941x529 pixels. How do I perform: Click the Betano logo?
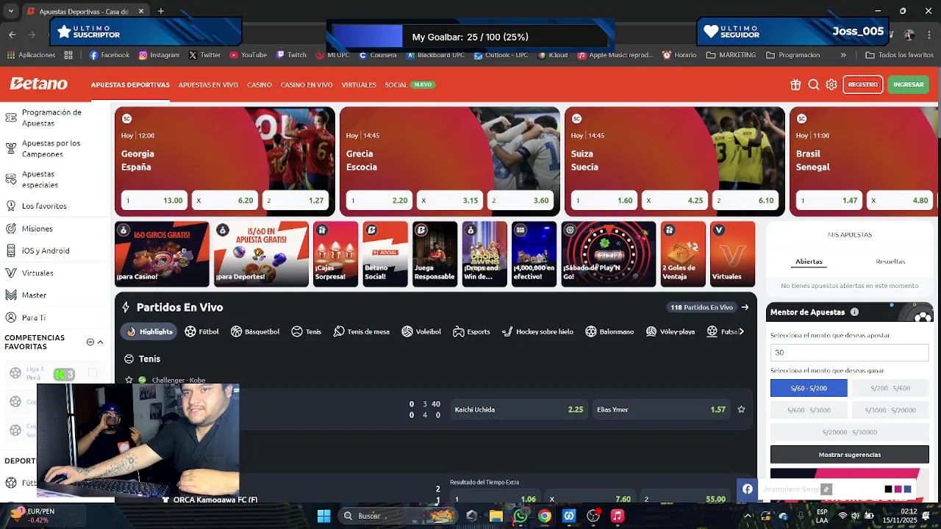(x=39, y=84)
